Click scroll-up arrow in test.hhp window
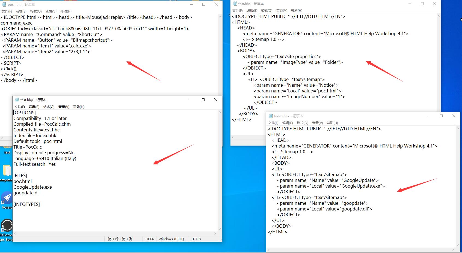 coord(220,112)
